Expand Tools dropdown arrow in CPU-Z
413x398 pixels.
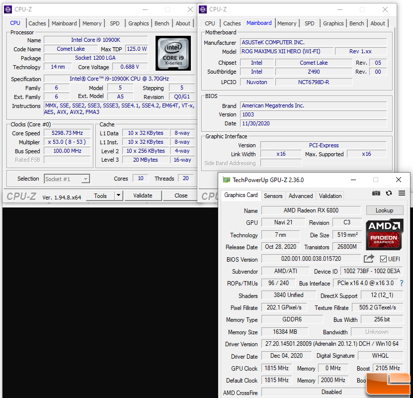[x=118, y=196]
